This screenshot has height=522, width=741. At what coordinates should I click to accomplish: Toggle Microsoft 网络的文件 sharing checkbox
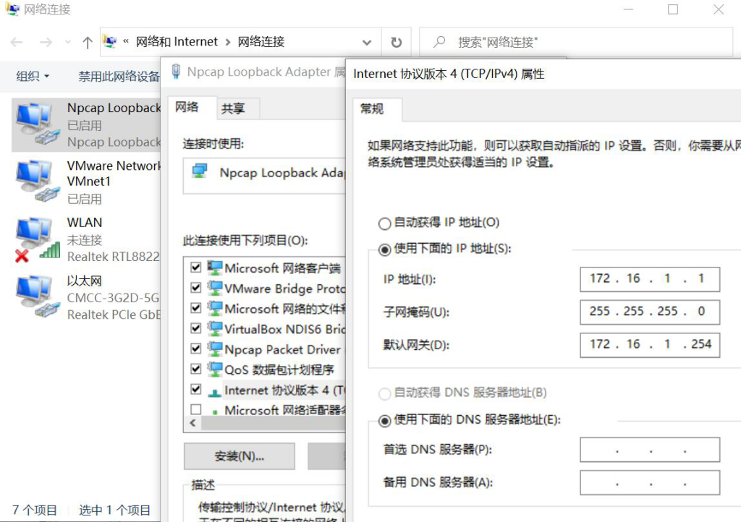click(x=195, y=308)
